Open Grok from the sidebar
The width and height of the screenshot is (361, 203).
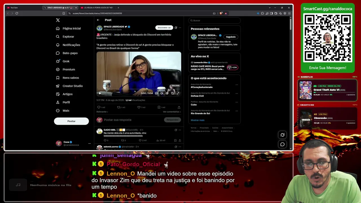coord(63,61)
